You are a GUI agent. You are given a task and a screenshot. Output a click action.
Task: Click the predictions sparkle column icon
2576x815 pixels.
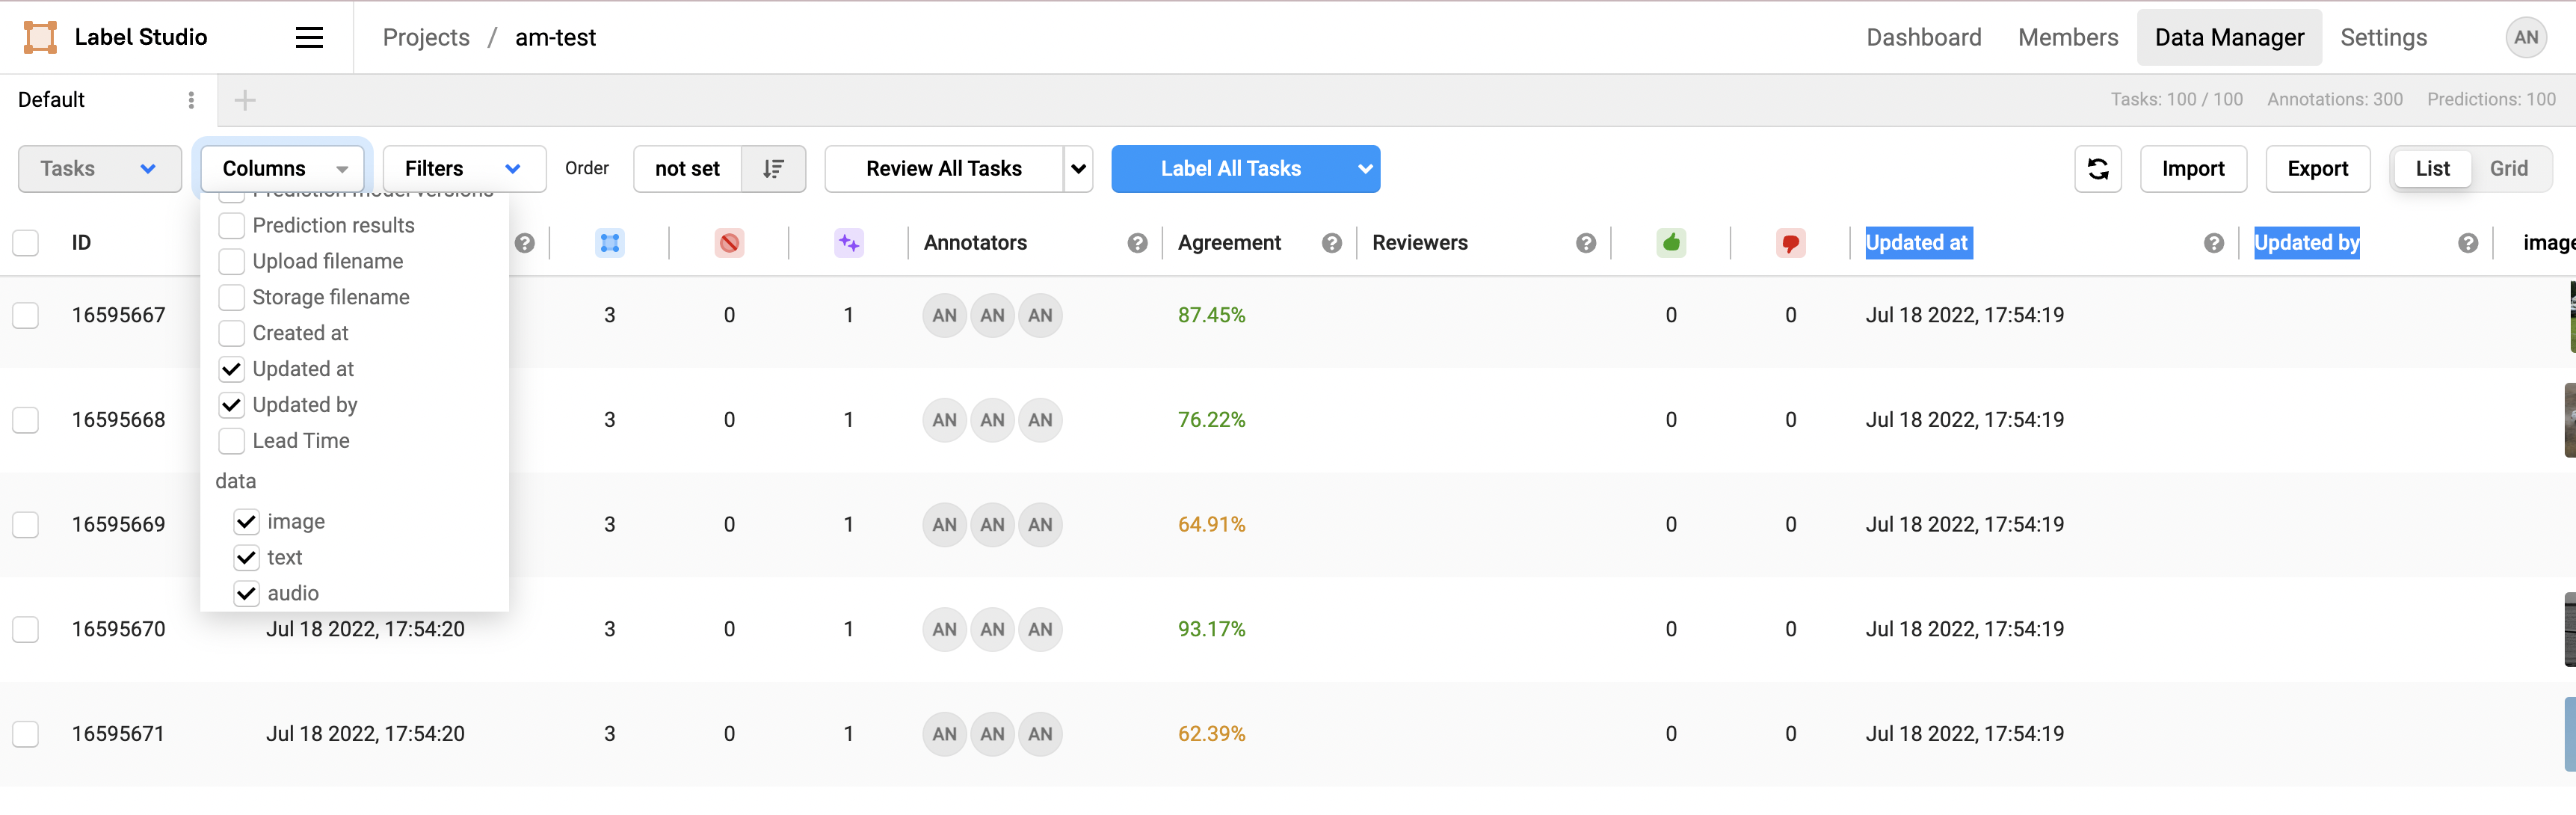click(848, 243)
